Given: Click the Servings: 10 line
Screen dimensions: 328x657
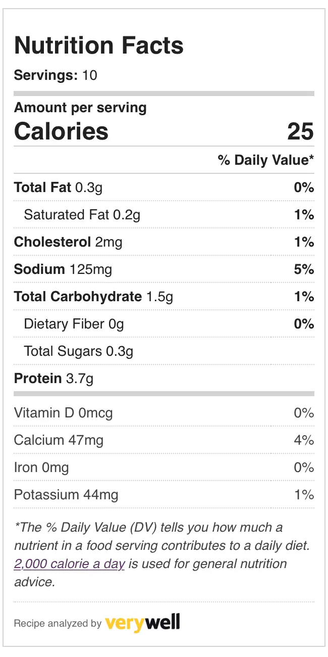Looking at the screenshot, I should point(56,76).
